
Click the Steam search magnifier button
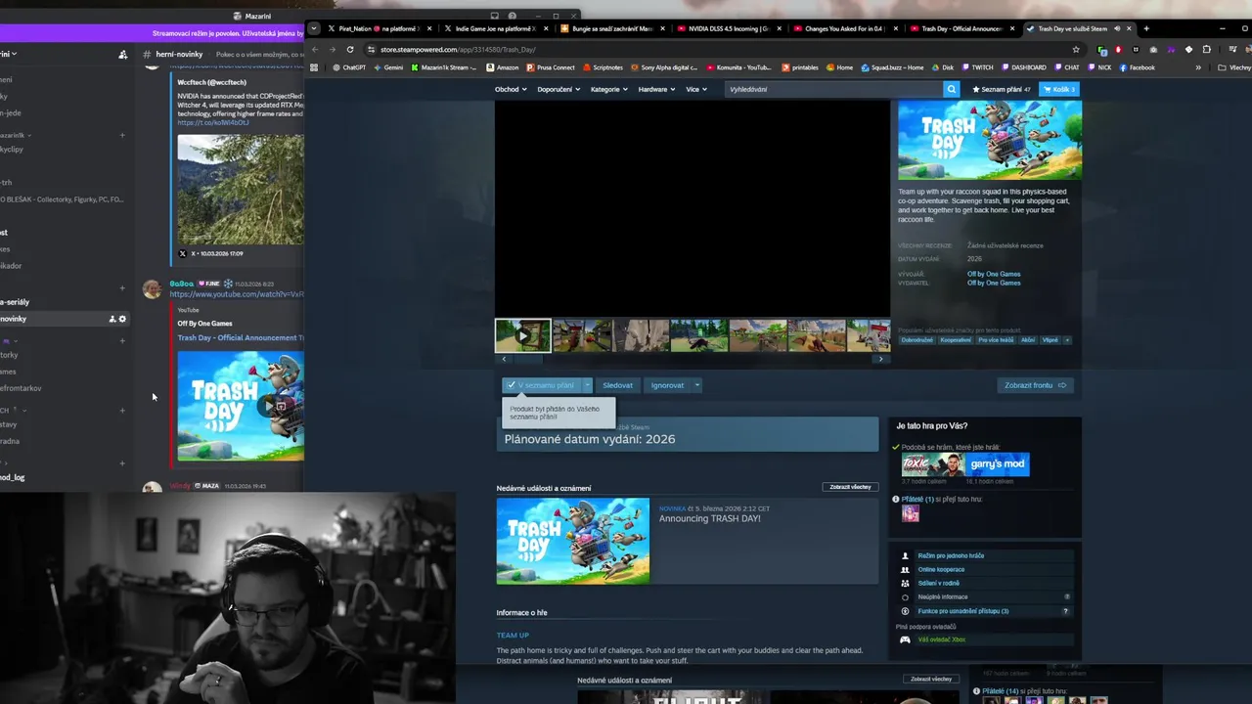(x=951, y=89)
